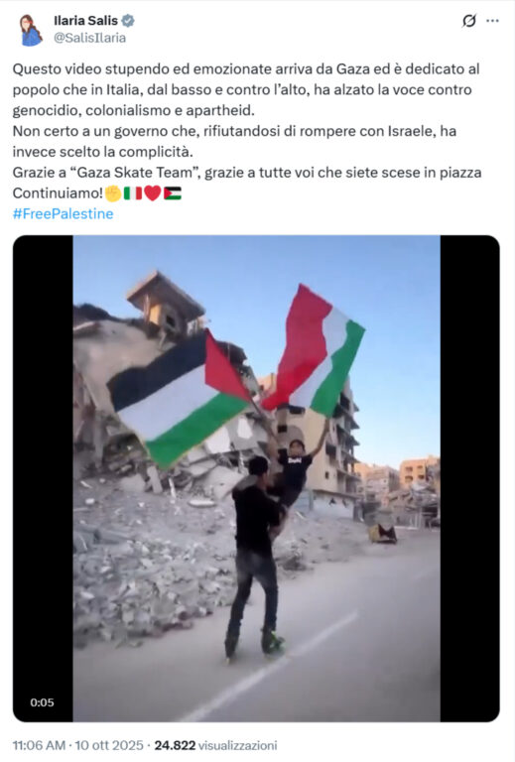The height and width of the screenshot is (762, 515).
Task: Click the blue verified badge
Action: [128, 21]
